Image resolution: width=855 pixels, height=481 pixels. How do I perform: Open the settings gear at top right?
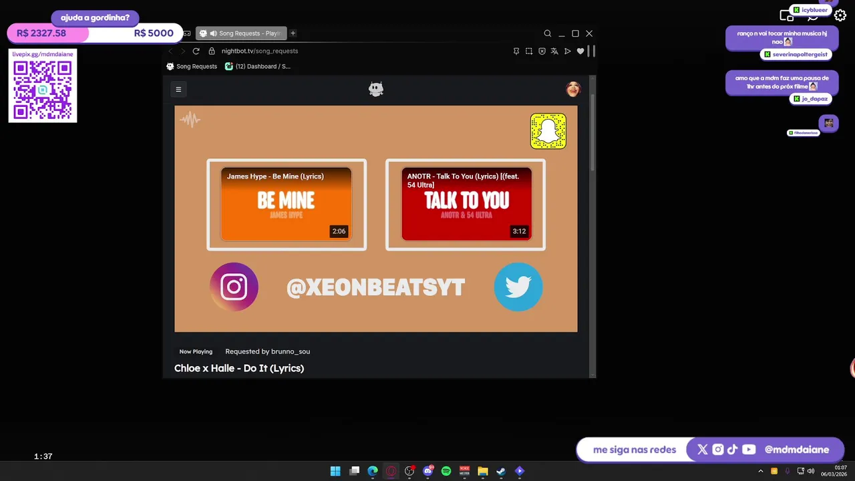(840, 15)
